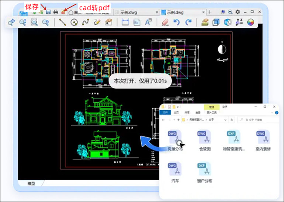Image resolution: width=284 pixels, height=202 pixels.
Task: Select the Realtime zoom magnifier tool
Action: pos(23,22)
